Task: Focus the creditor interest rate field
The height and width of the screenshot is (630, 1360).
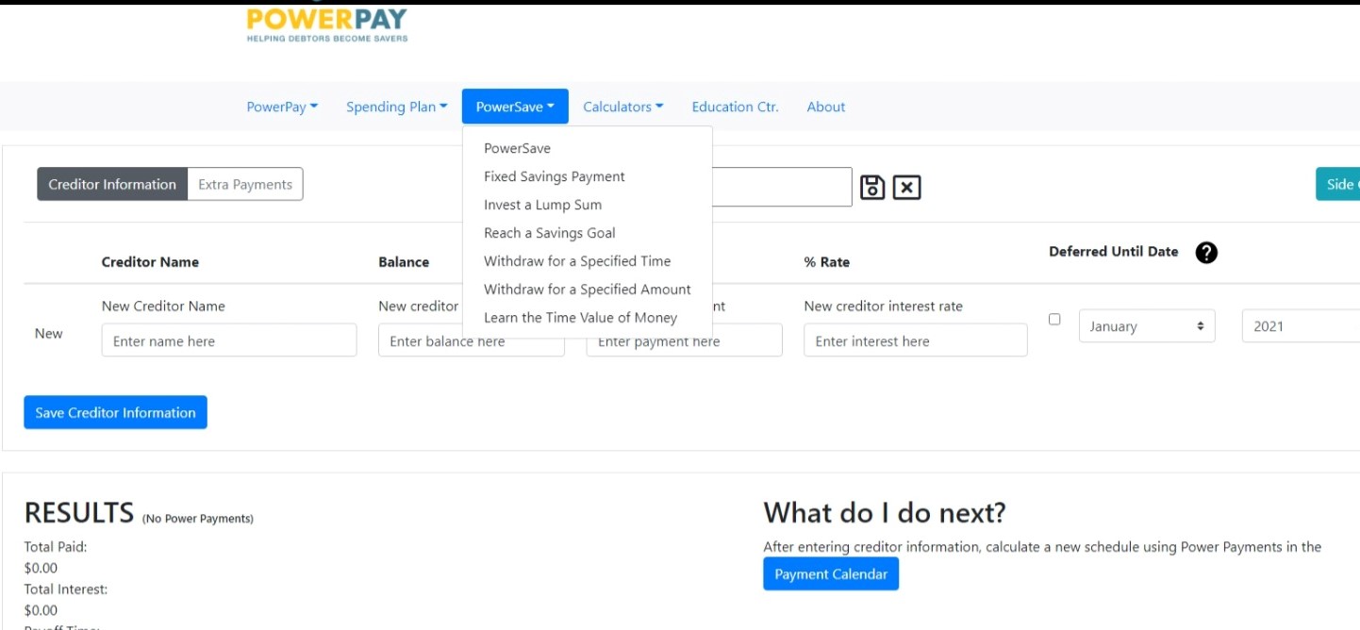Action: (916, 340)
